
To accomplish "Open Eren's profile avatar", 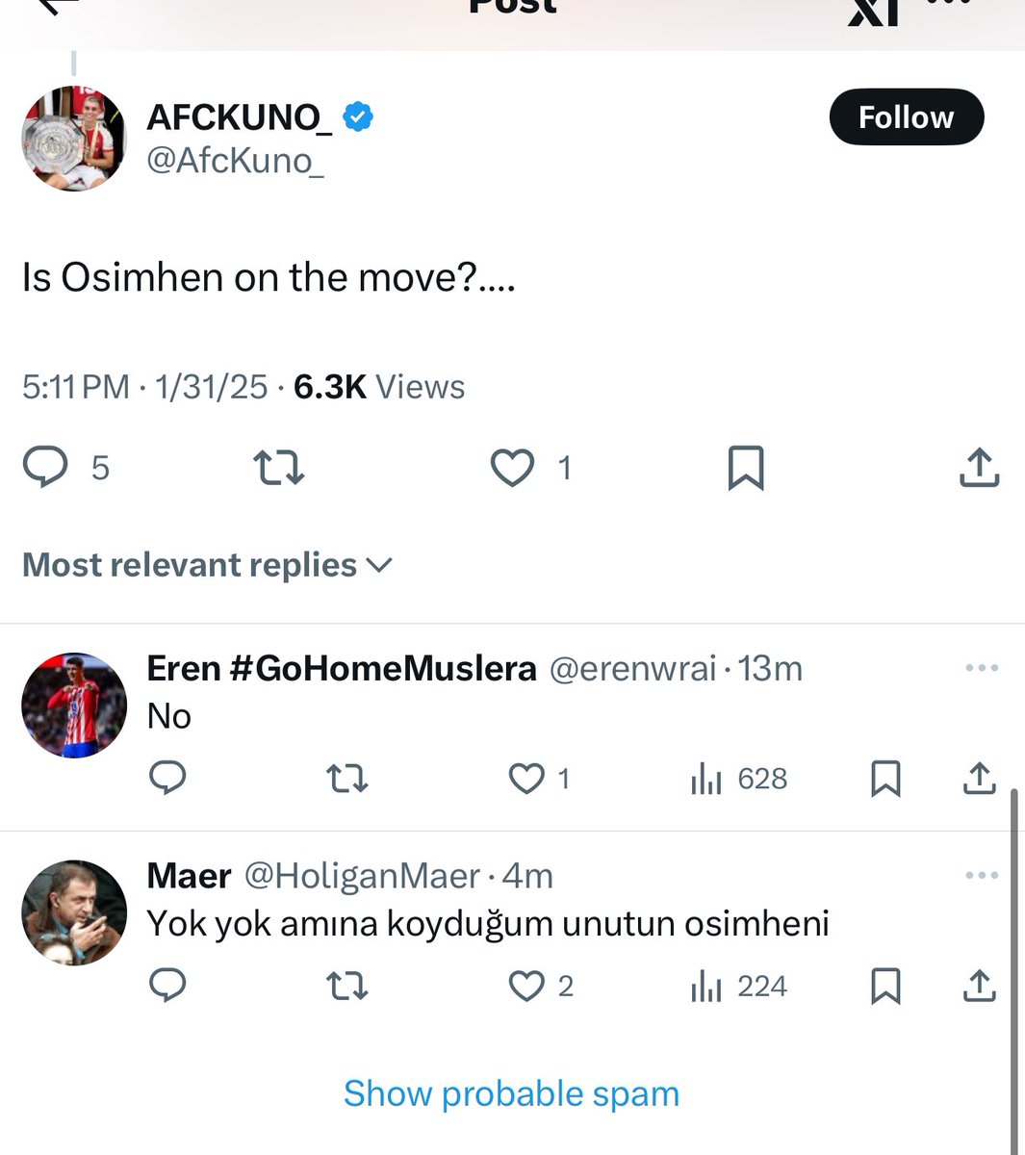I will coord(74,706).
